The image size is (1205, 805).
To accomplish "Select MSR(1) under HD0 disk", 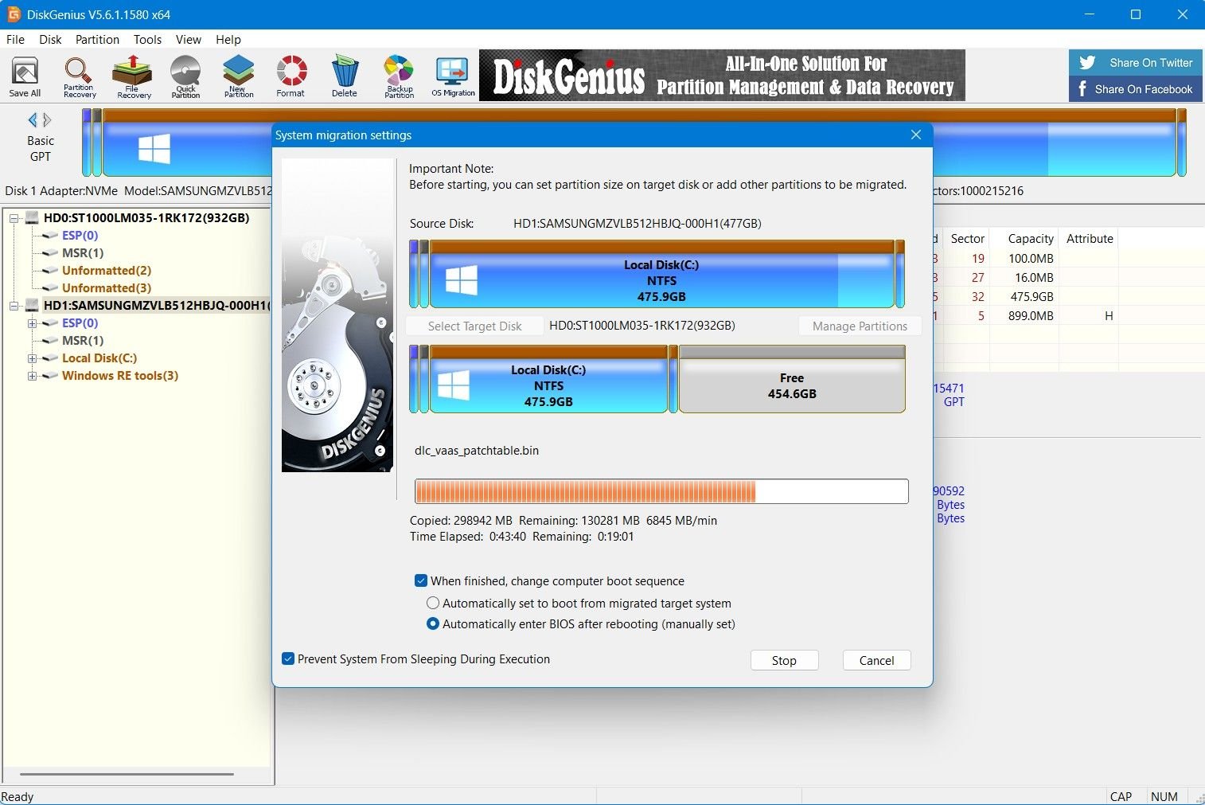I will [x=83, y=253].
